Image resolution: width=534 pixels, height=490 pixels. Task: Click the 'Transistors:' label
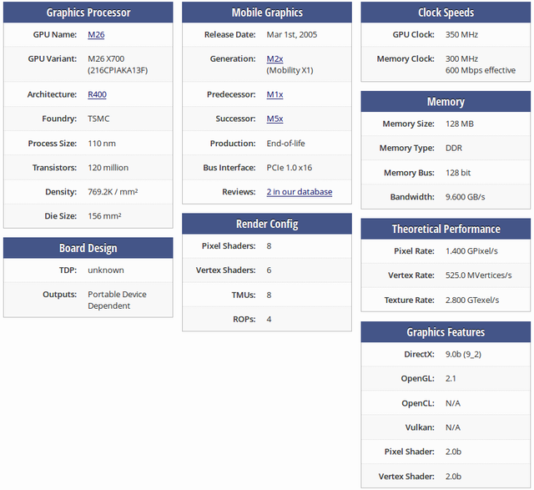point(54,168)
